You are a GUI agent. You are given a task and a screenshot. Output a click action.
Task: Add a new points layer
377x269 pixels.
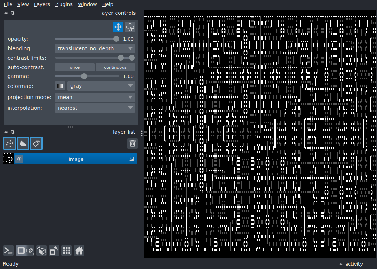pyautogui.click(x=10, y=143)
